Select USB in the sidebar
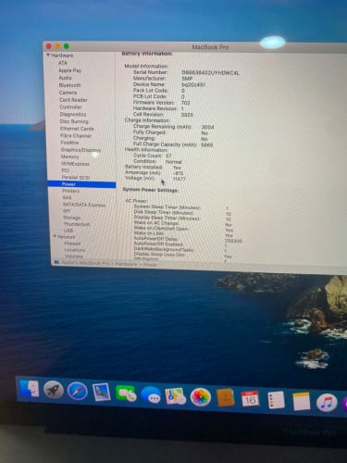 point(68,231)
